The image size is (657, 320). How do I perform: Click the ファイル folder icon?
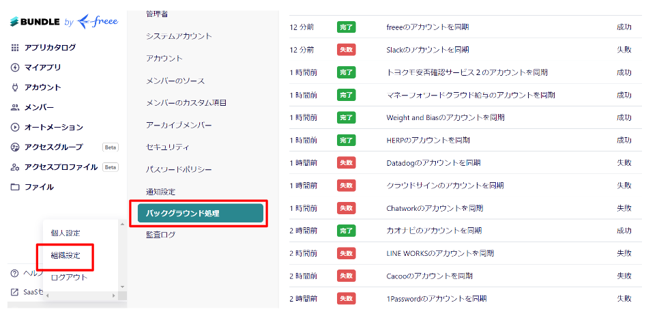click(15, 187)
